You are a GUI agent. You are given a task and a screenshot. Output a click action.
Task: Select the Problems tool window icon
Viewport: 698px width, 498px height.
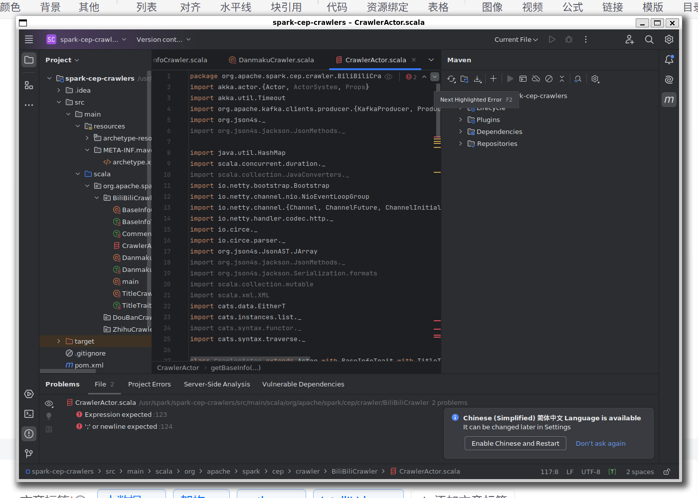[x=29, y=434]
